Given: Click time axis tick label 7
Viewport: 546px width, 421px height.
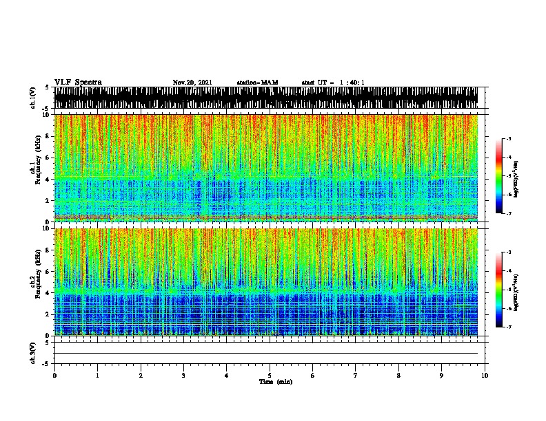Looking at the screenshot, I should point(356,376).
